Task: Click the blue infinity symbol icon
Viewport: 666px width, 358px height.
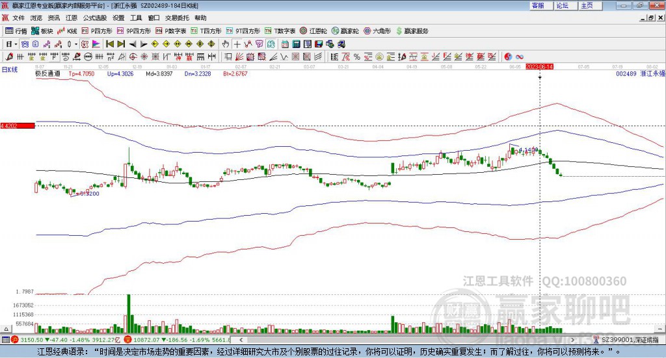Action: (520, 57)
